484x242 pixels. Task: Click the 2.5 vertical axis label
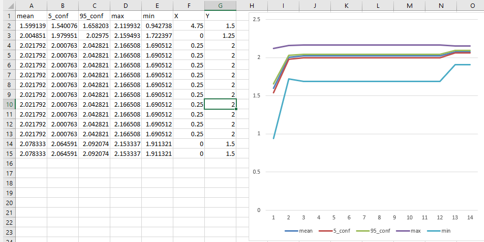[x=256, y=19]
